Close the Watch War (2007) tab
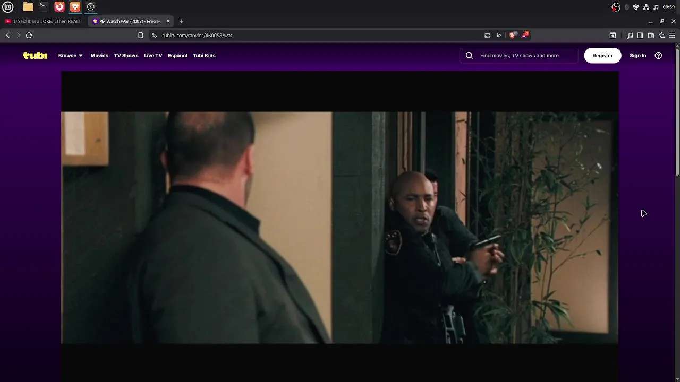 [x=168, y=21]
